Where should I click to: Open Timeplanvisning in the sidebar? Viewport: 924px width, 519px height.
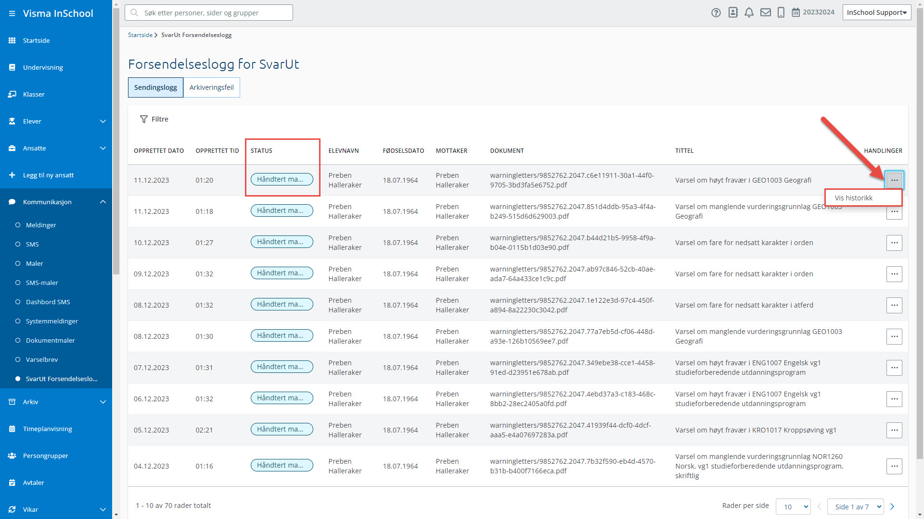tap(56, 429)
